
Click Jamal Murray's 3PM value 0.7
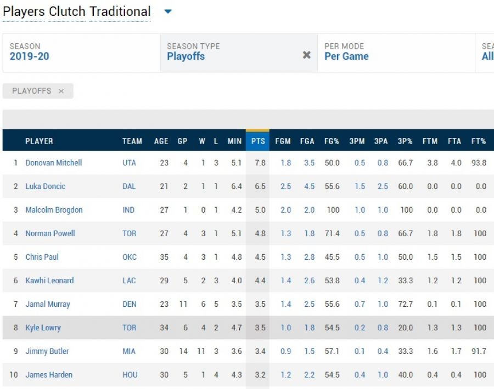[x=360, y=304]
